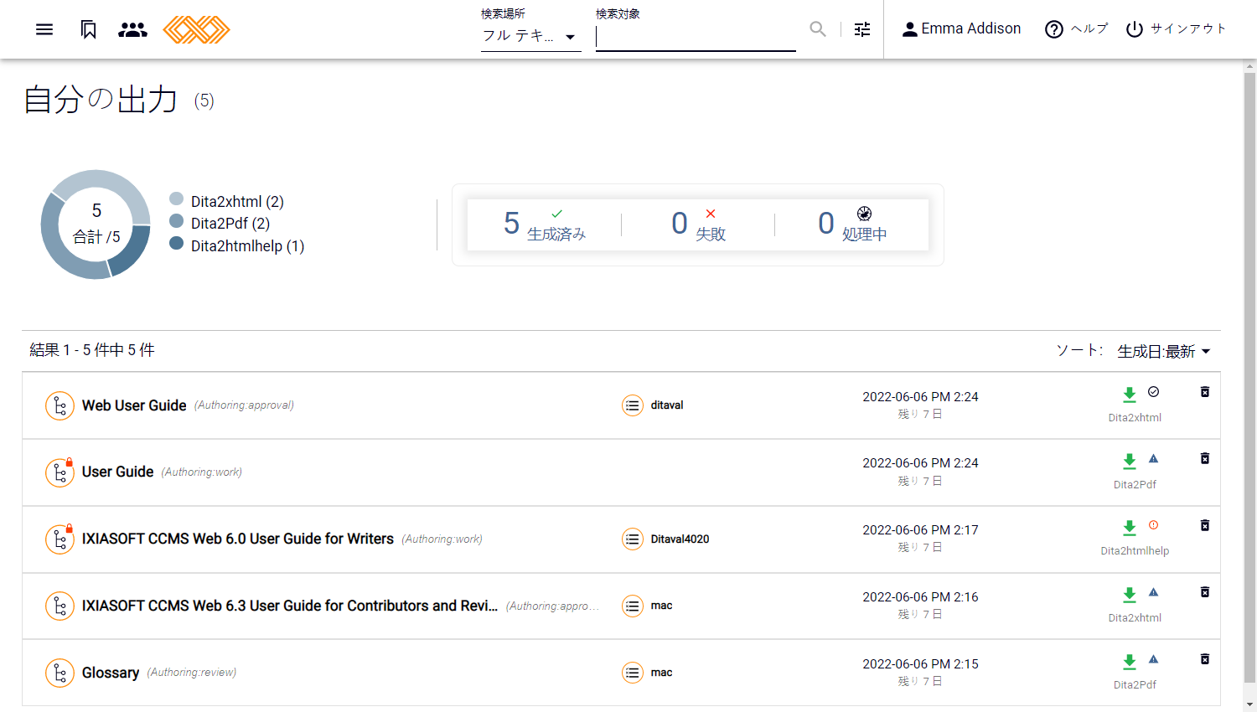Screen dimensions: 1257x712
Task: Click the Emma Addison user profile
Action: click(961, 28)
